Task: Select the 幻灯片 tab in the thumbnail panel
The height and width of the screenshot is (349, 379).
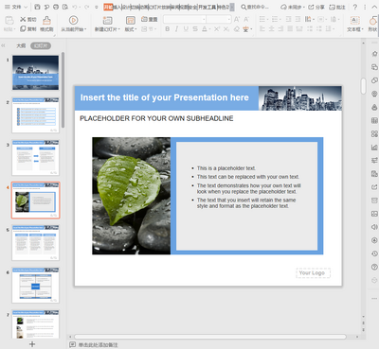Action: (x=41, y=45)
